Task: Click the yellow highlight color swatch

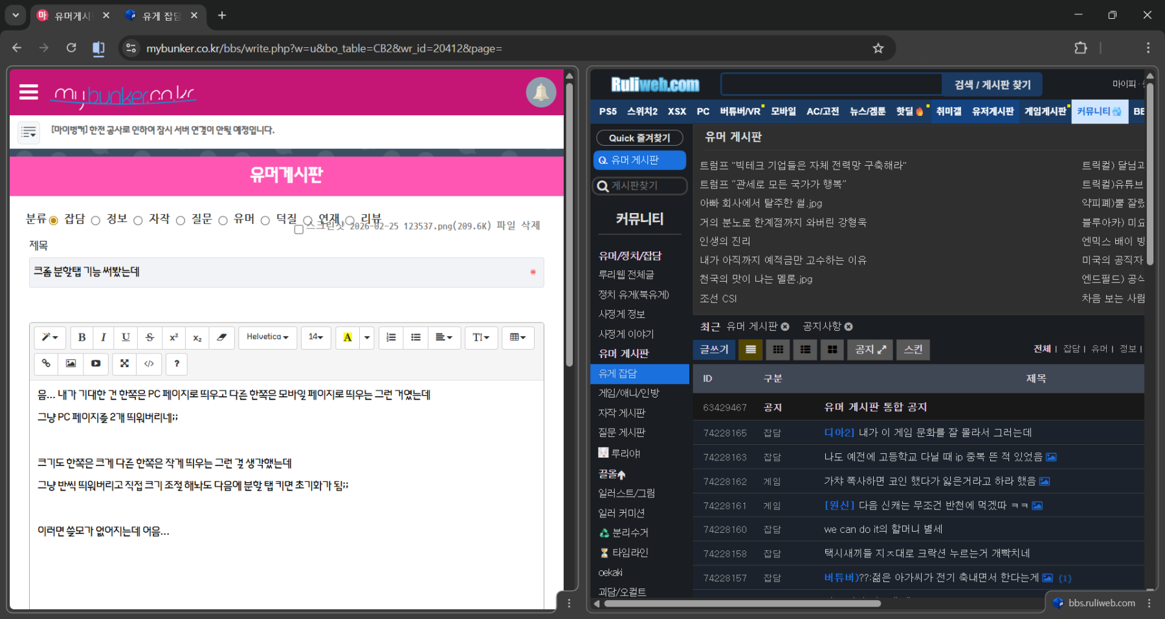Action: click(348, 337)
